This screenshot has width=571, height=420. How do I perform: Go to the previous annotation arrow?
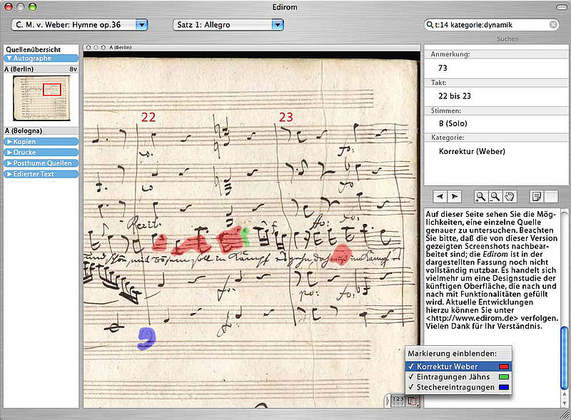pyautogui.click(x=440, y=196)
